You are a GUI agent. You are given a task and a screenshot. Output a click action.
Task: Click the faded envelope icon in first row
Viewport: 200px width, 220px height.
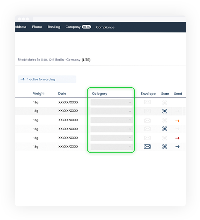coord(147,102)
